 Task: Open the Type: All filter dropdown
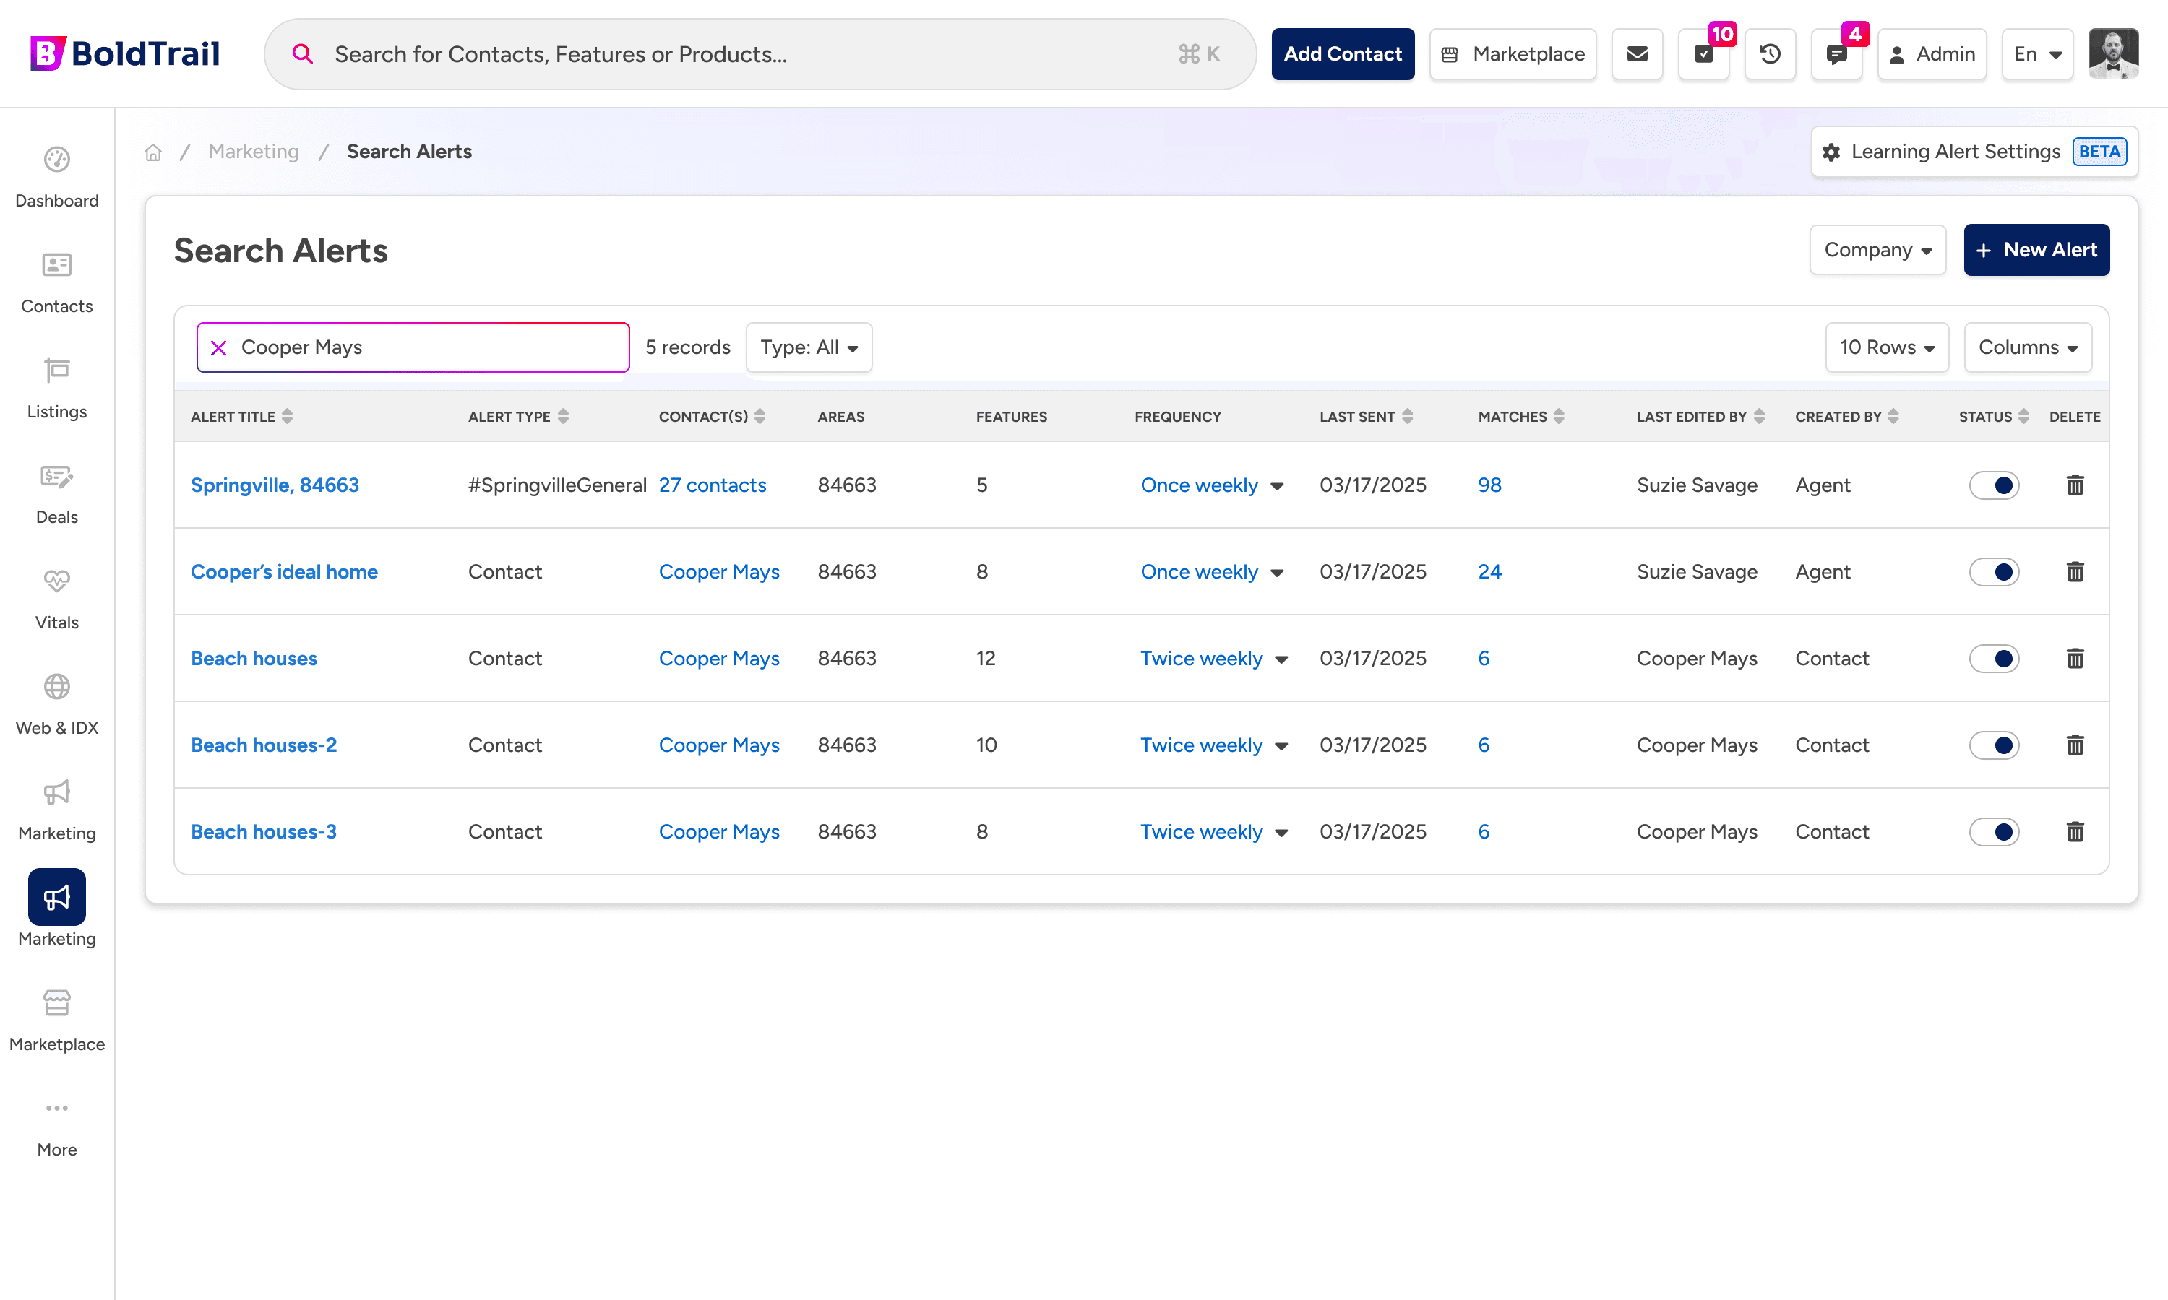[x=809, y=348]
